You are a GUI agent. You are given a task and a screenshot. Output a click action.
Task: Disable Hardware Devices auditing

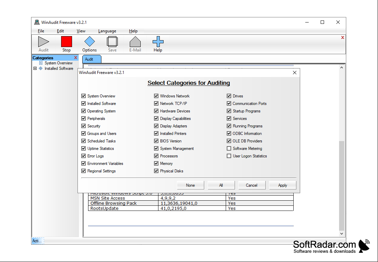[156, 111]
